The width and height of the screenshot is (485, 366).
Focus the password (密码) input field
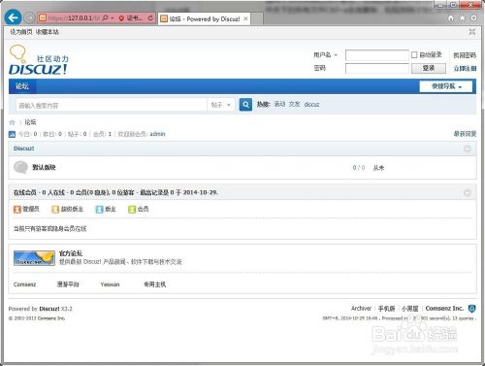pos(376,68)
